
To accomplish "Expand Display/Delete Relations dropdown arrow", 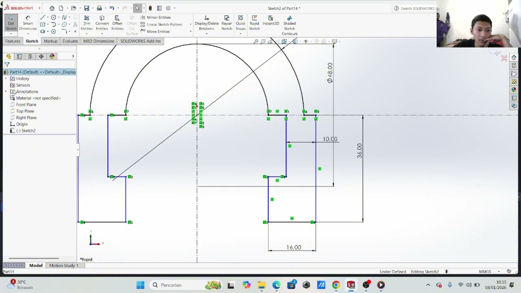I will 206,34.
